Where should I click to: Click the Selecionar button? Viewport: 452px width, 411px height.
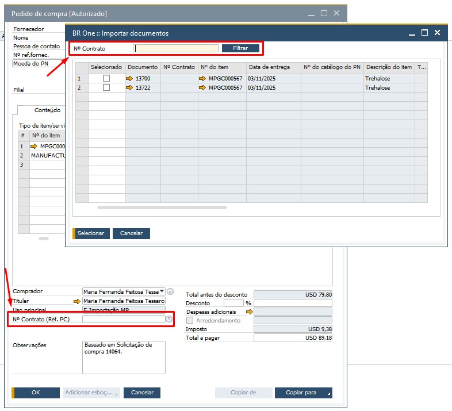(90, 233)
